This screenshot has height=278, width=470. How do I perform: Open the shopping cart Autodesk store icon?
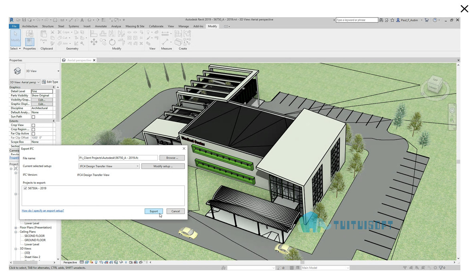tap(427, 20)
